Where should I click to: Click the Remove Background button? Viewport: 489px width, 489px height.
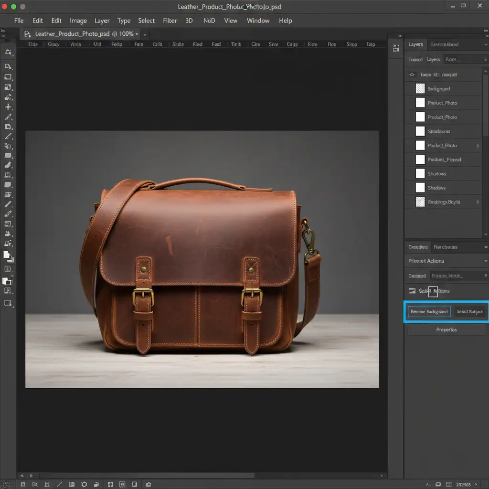pyautogui.click(x=429, y=312)
